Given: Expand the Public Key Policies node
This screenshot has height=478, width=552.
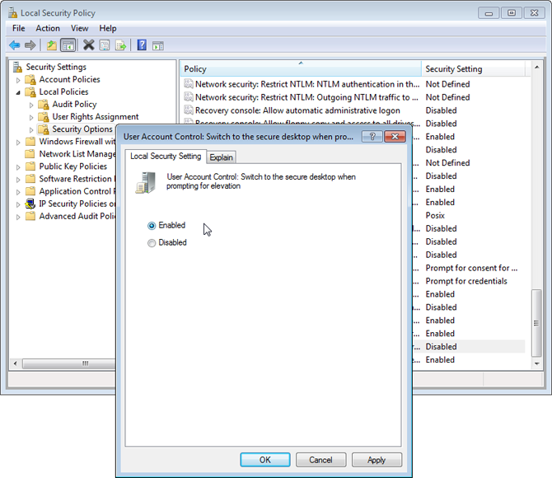Looking at the screenshot, I should (x=18, y=167).
